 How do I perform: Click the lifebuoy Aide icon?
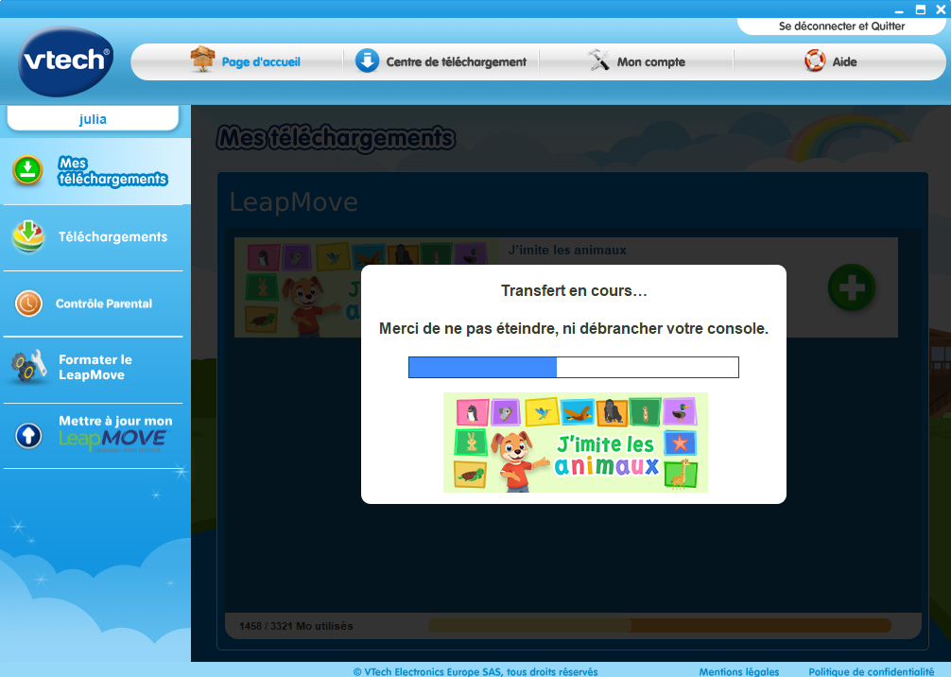tap(815, 61)
